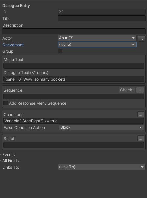Expand the Events foldout
This screenshot has width=147, height=198.
point(9,155)
